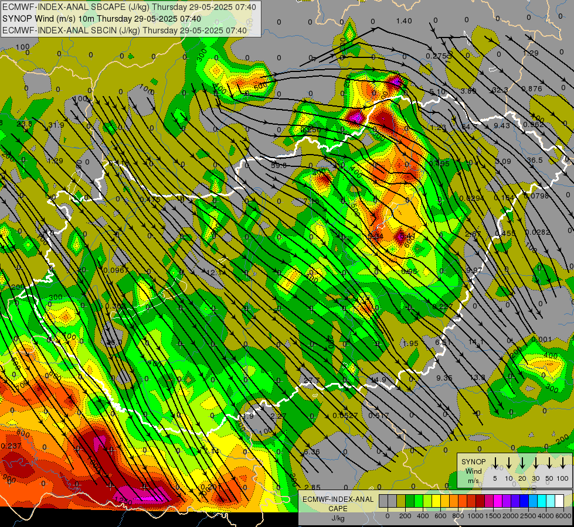This screenshot has height=527, width=574.
Task: Click the 0.0527 value on the map
Action: click(345, 416)
